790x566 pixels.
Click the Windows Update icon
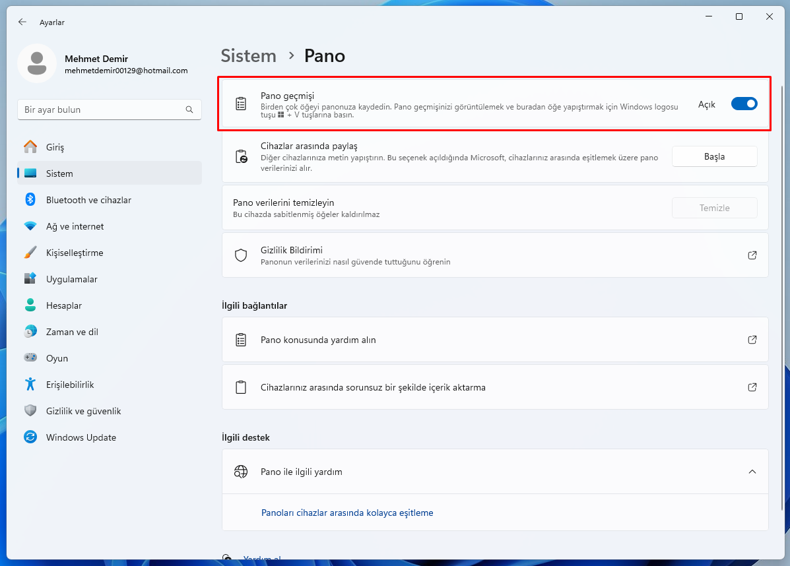click(x=30, y=437)
